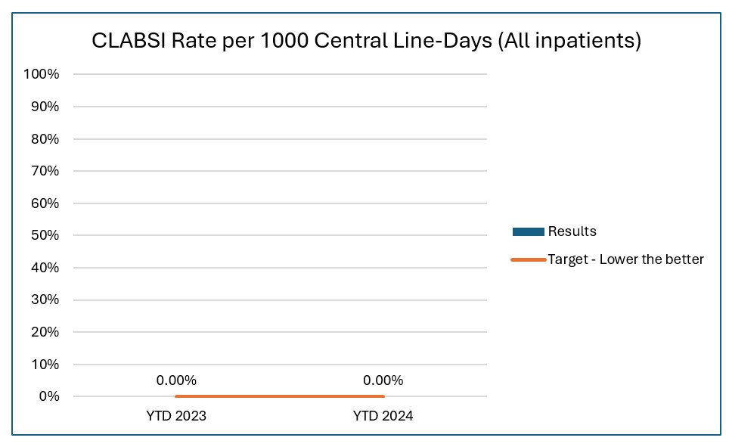Select the 80% y-axis label

pyautogui.click(x=45, y=139)
